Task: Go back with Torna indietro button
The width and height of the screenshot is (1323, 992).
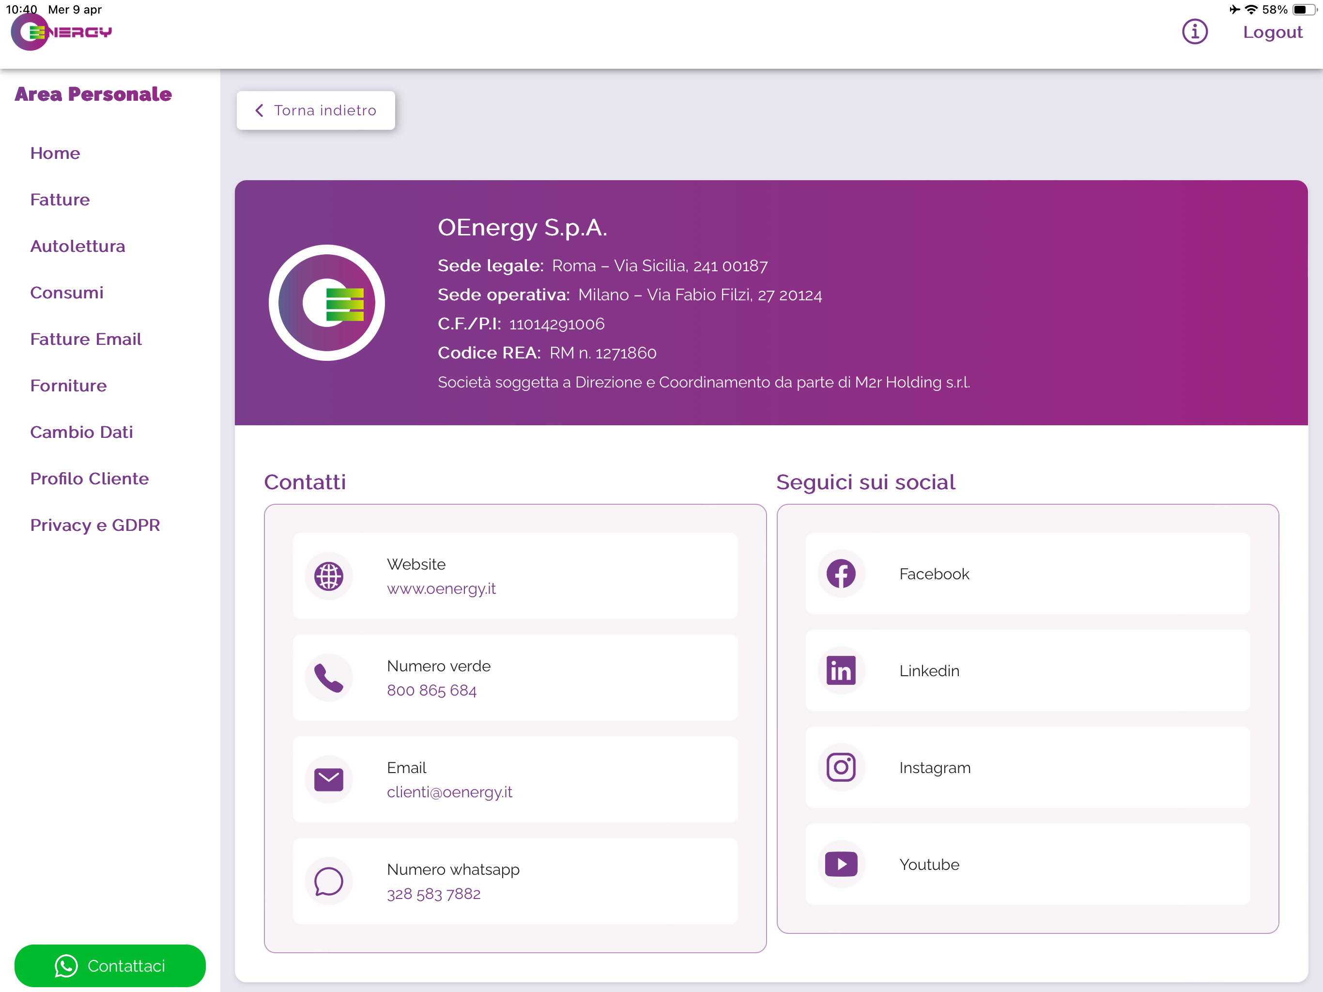Action: coord(316,110)
